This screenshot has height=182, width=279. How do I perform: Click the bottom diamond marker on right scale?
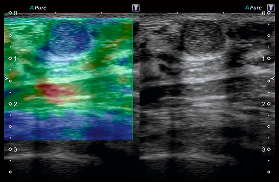(269, 172)
